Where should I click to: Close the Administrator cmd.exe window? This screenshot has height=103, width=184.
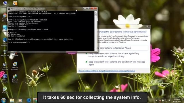[x=94, y=8]
